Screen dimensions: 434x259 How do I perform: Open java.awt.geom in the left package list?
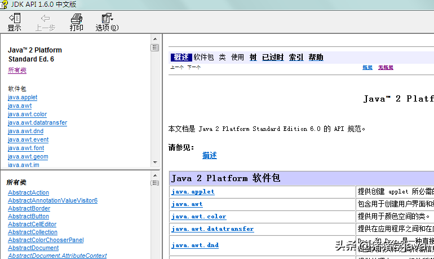tap(28, 156)
